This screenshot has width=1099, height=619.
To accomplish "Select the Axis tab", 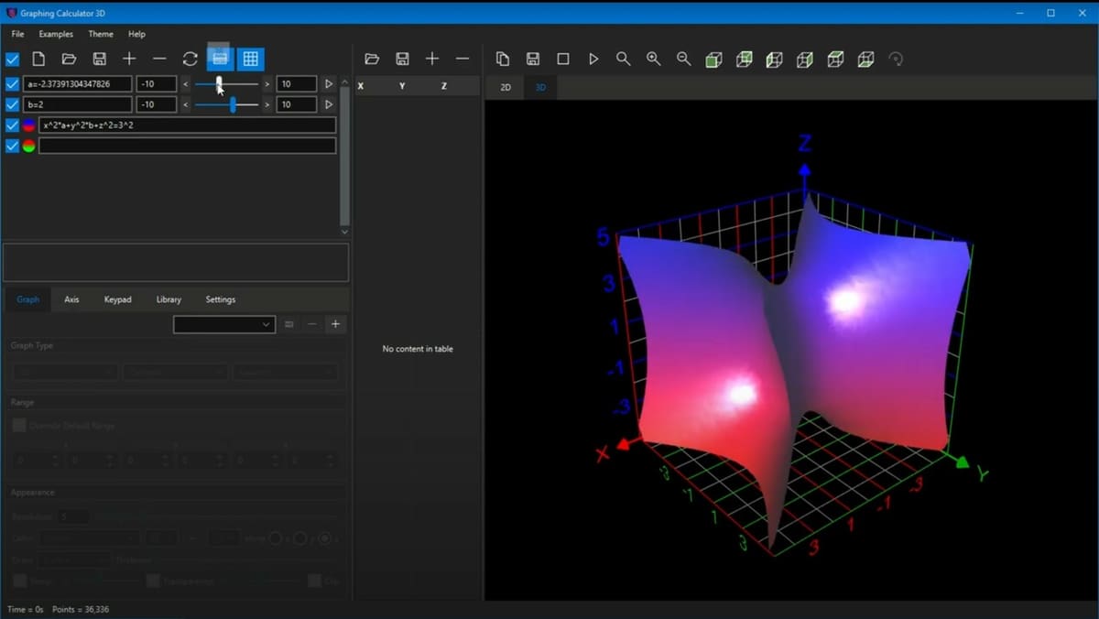I will pyautogui.click(x=71, y=299).
